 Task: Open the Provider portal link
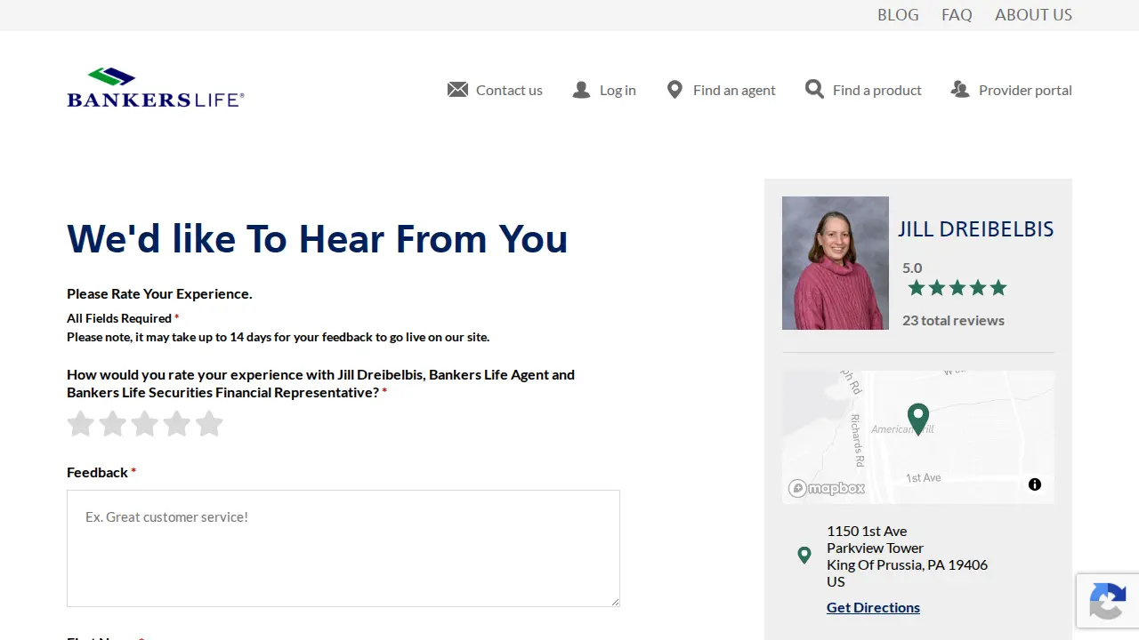(x=1025, y=90)
